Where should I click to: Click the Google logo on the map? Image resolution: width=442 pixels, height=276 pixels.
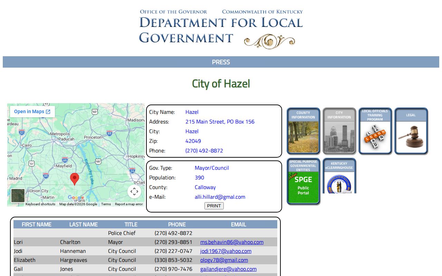click(76, 198)
